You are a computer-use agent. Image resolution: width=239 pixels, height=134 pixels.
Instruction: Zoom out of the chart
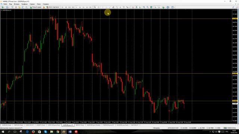click(x=148, y=7)
